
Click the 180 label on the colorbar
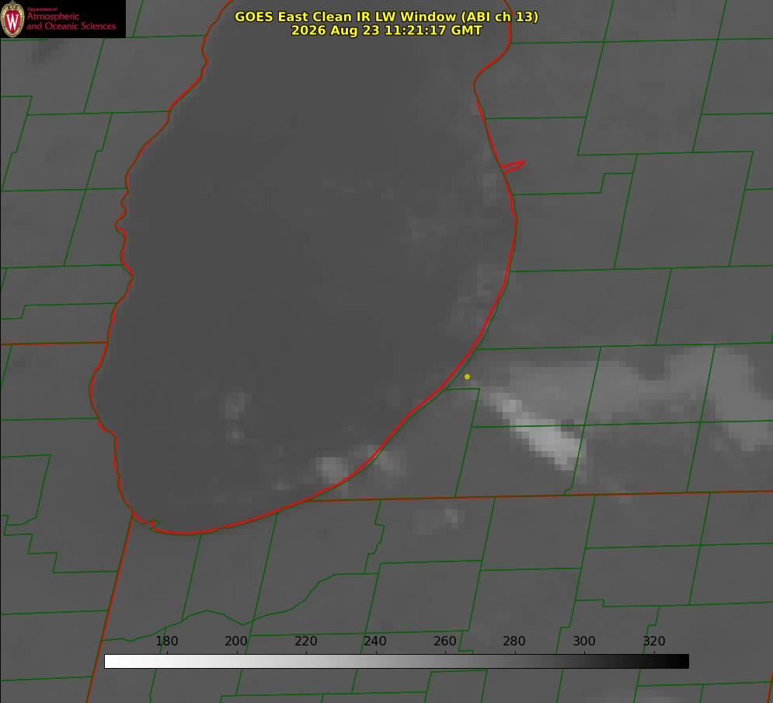pos(166,641)
